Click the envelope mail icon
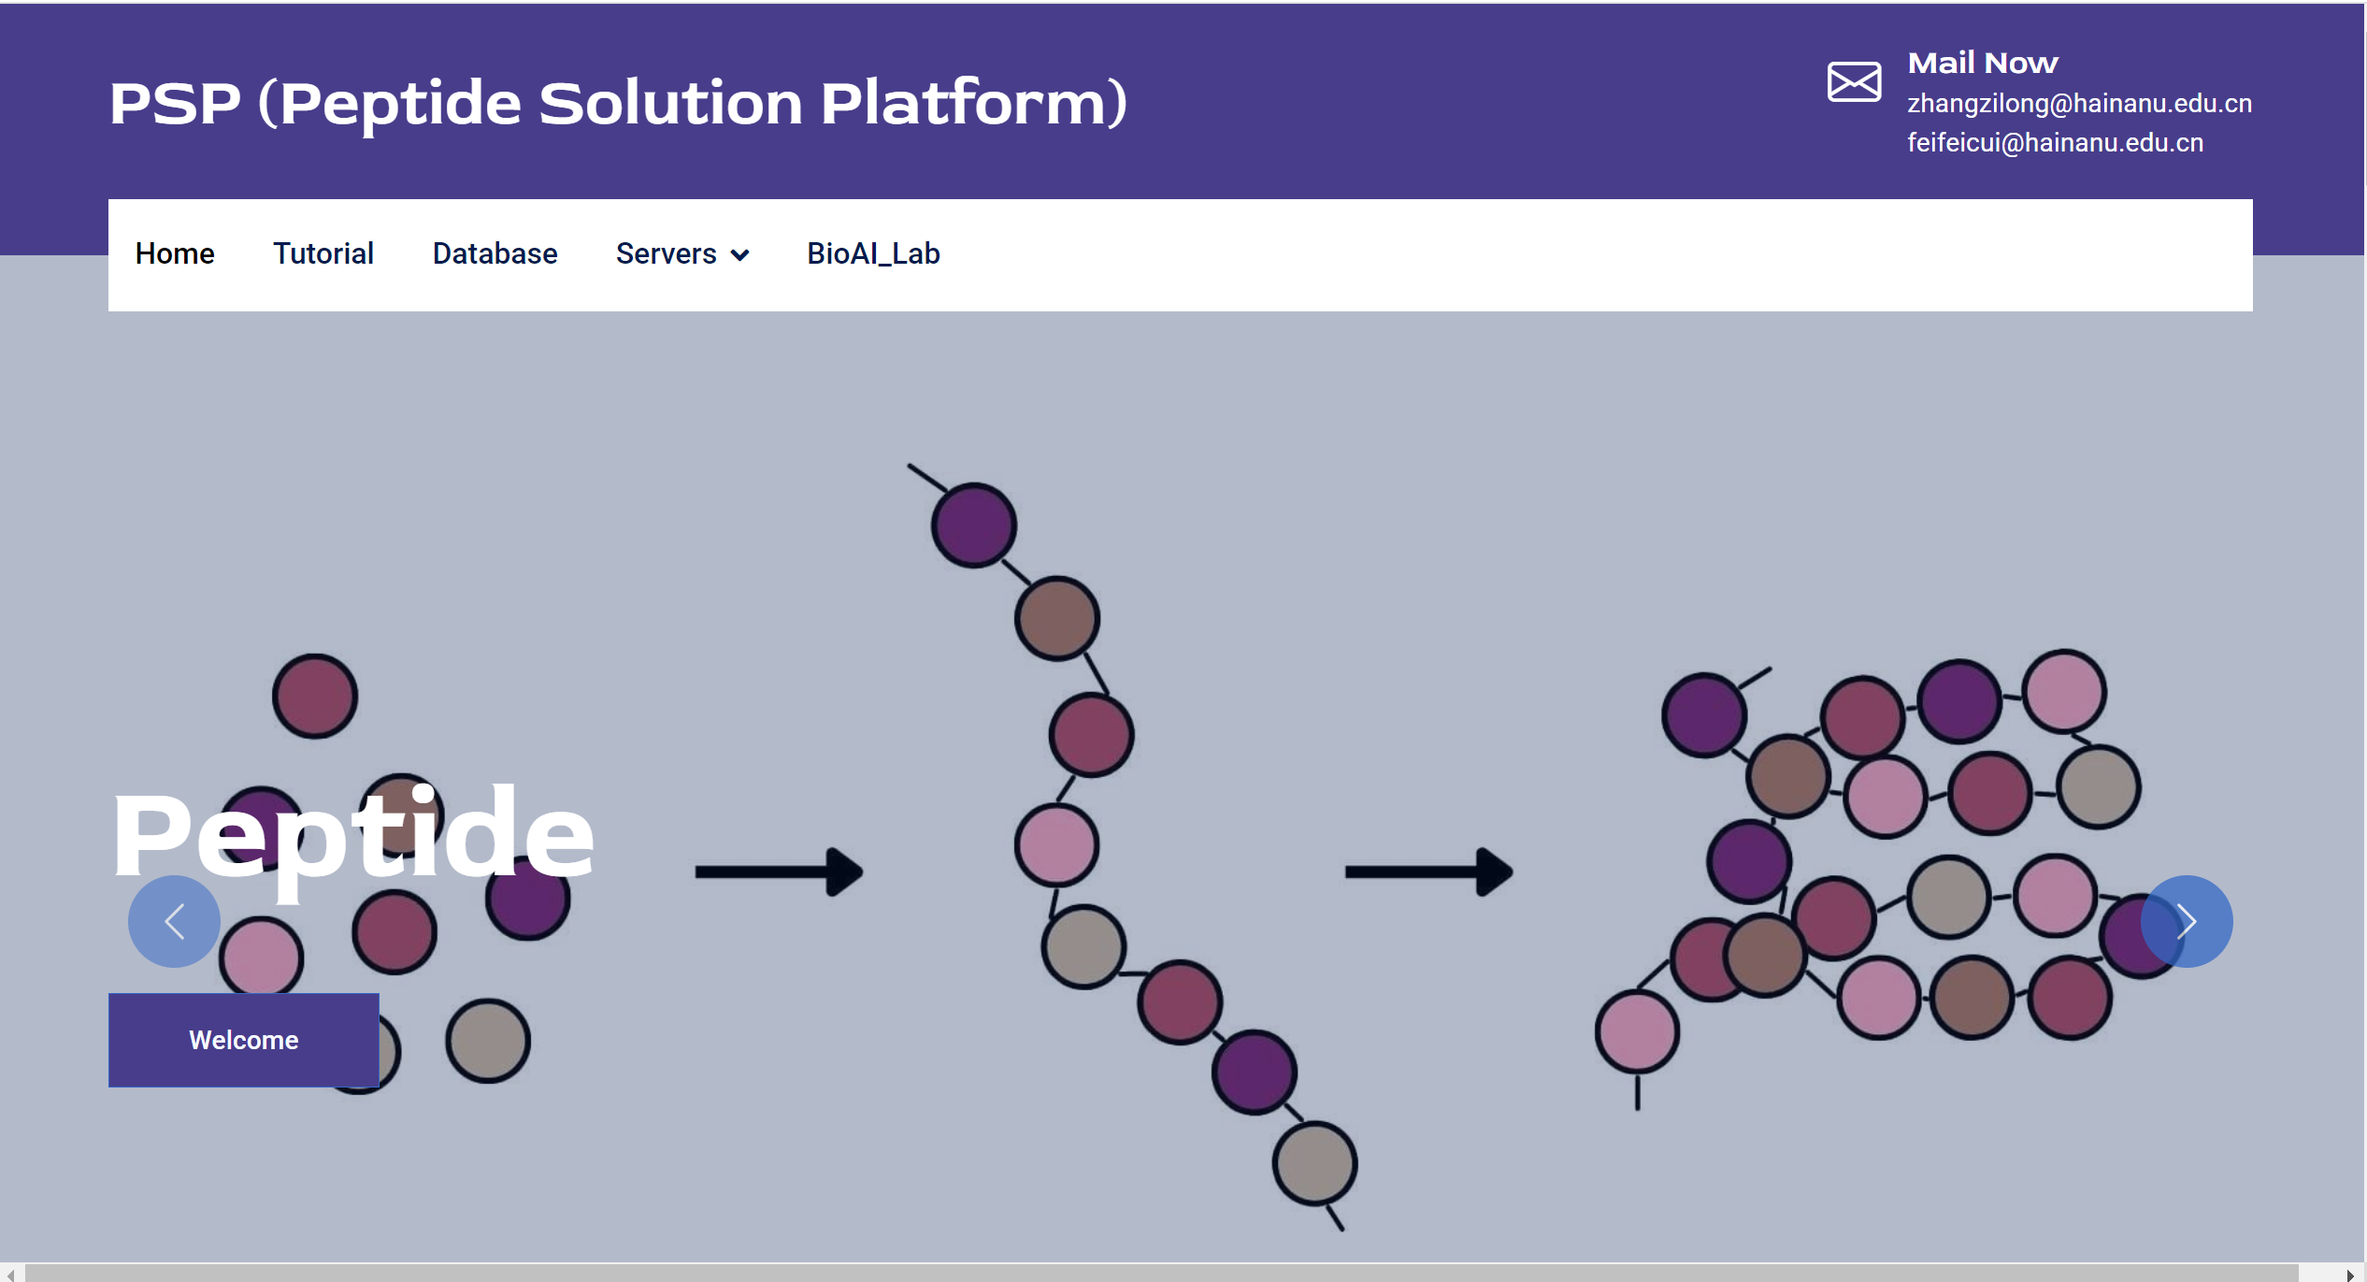Screen dimensions: 2367x1282 1854,82
